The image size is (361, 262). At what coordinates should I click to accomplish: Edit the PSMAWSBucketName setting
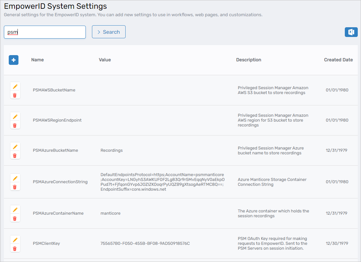coord(15,87)
